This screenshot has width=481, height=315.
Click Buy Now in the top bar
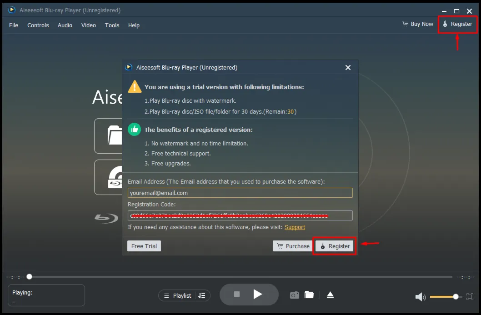click(417, 24)
